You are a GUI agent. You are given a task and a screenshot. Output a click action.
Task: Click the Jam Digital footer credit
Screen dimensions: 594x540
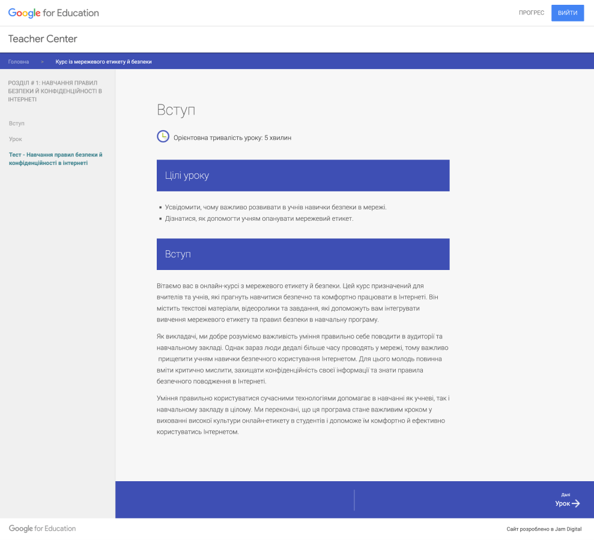(x=544, y=529)
